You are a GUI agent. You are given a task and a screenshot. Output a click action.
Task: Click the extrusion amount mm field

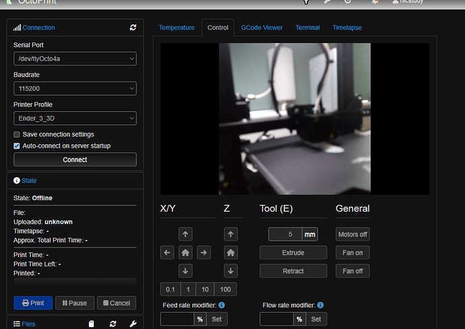click(285, 235)
